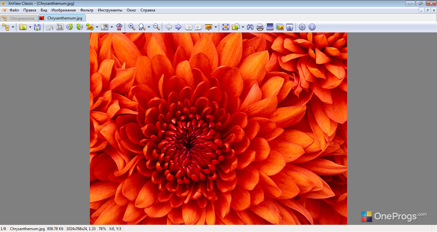Restore the inner document window
437x232 pixels.
point(427,10)
